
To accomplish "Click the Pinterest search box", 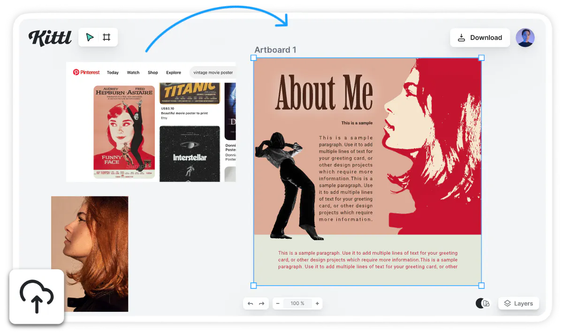I will pyautogui.click(x=213, y=73).
